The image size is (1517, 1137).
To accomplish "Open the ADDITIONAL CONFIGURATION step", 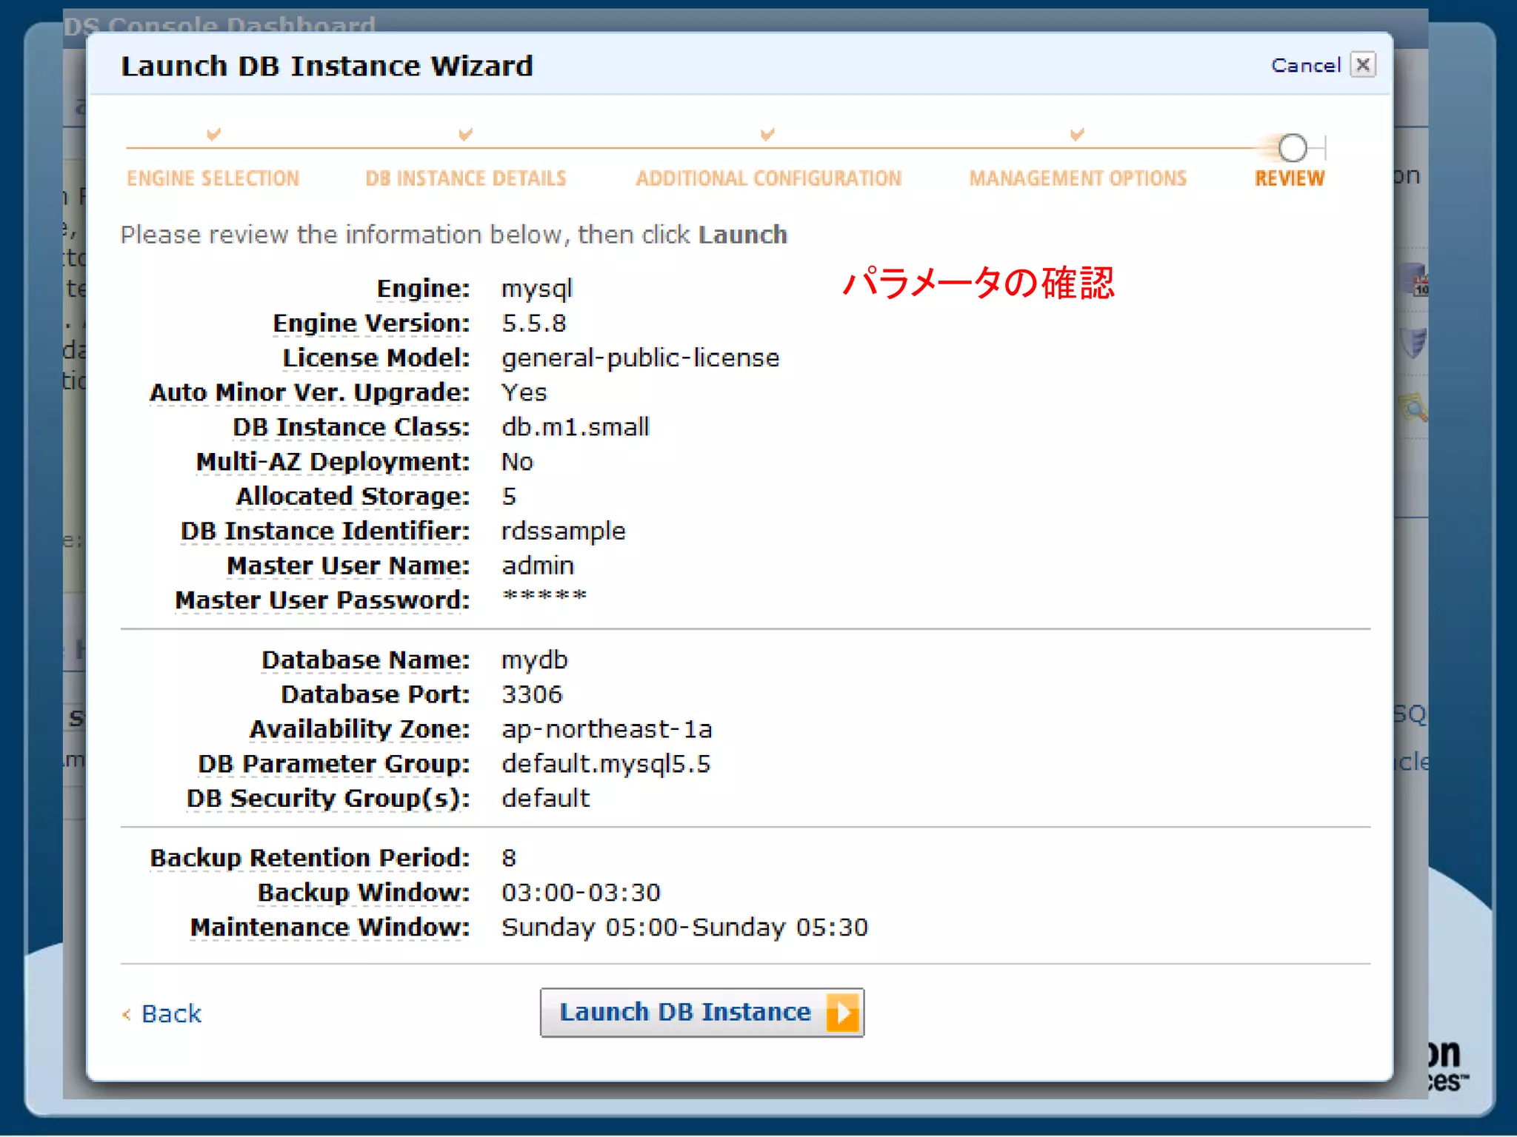I will [x=768, y=178].
